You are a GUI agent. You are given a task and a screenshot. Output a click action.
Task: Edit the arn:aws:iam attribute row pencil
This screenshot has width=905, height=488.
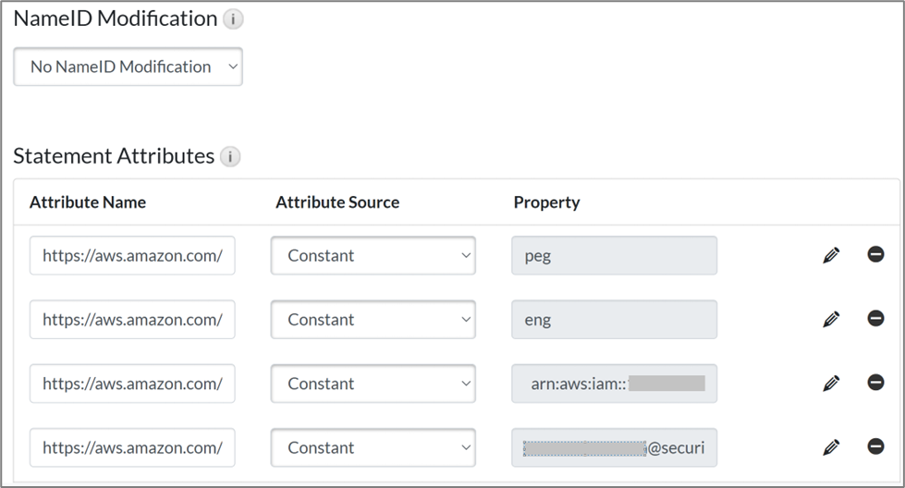click(x=831, y=383)
